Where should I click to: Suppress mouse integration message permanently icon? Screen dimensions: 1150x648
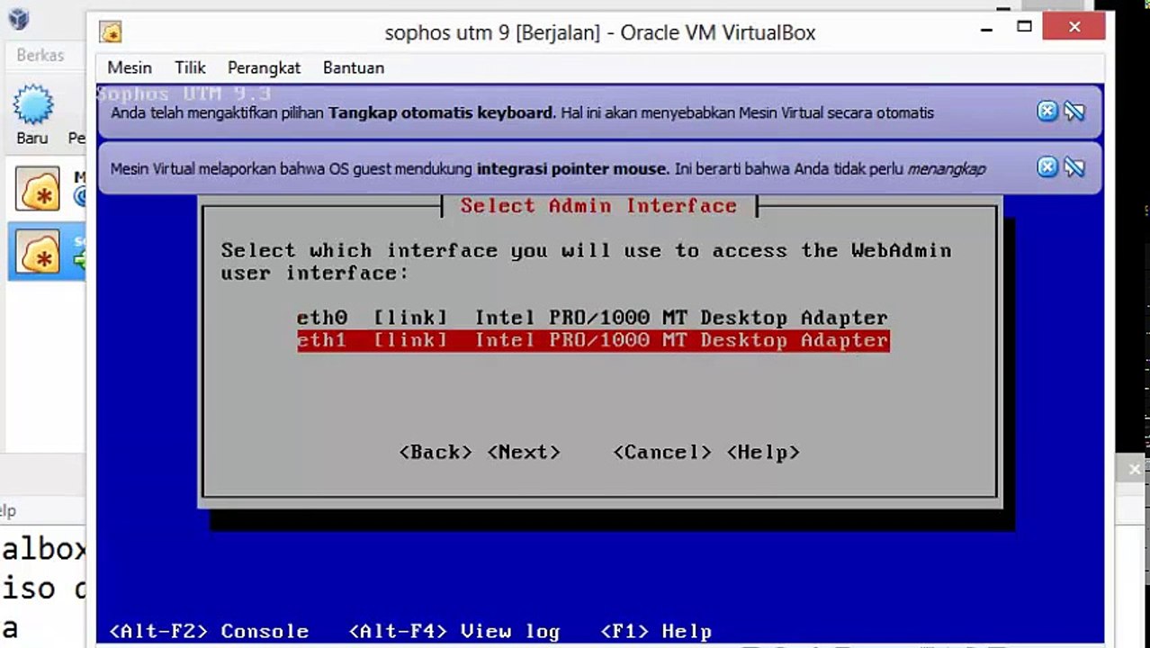(x=1074, y=167)
